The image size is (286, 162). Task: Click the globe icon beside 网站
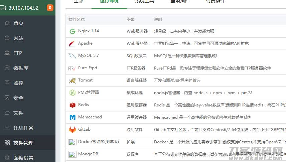coord(7,38)
